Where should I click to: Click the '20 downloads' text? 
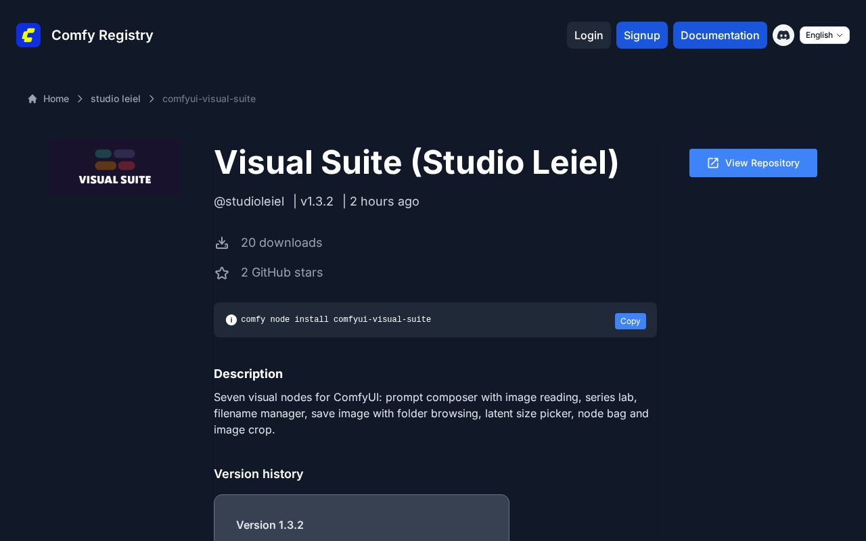click(281, 243)
